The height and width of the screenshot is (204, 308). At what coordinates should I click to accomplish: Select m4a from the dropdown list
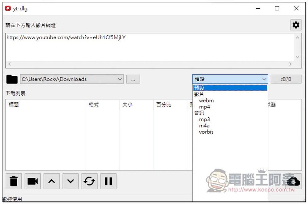click(204, 126)
